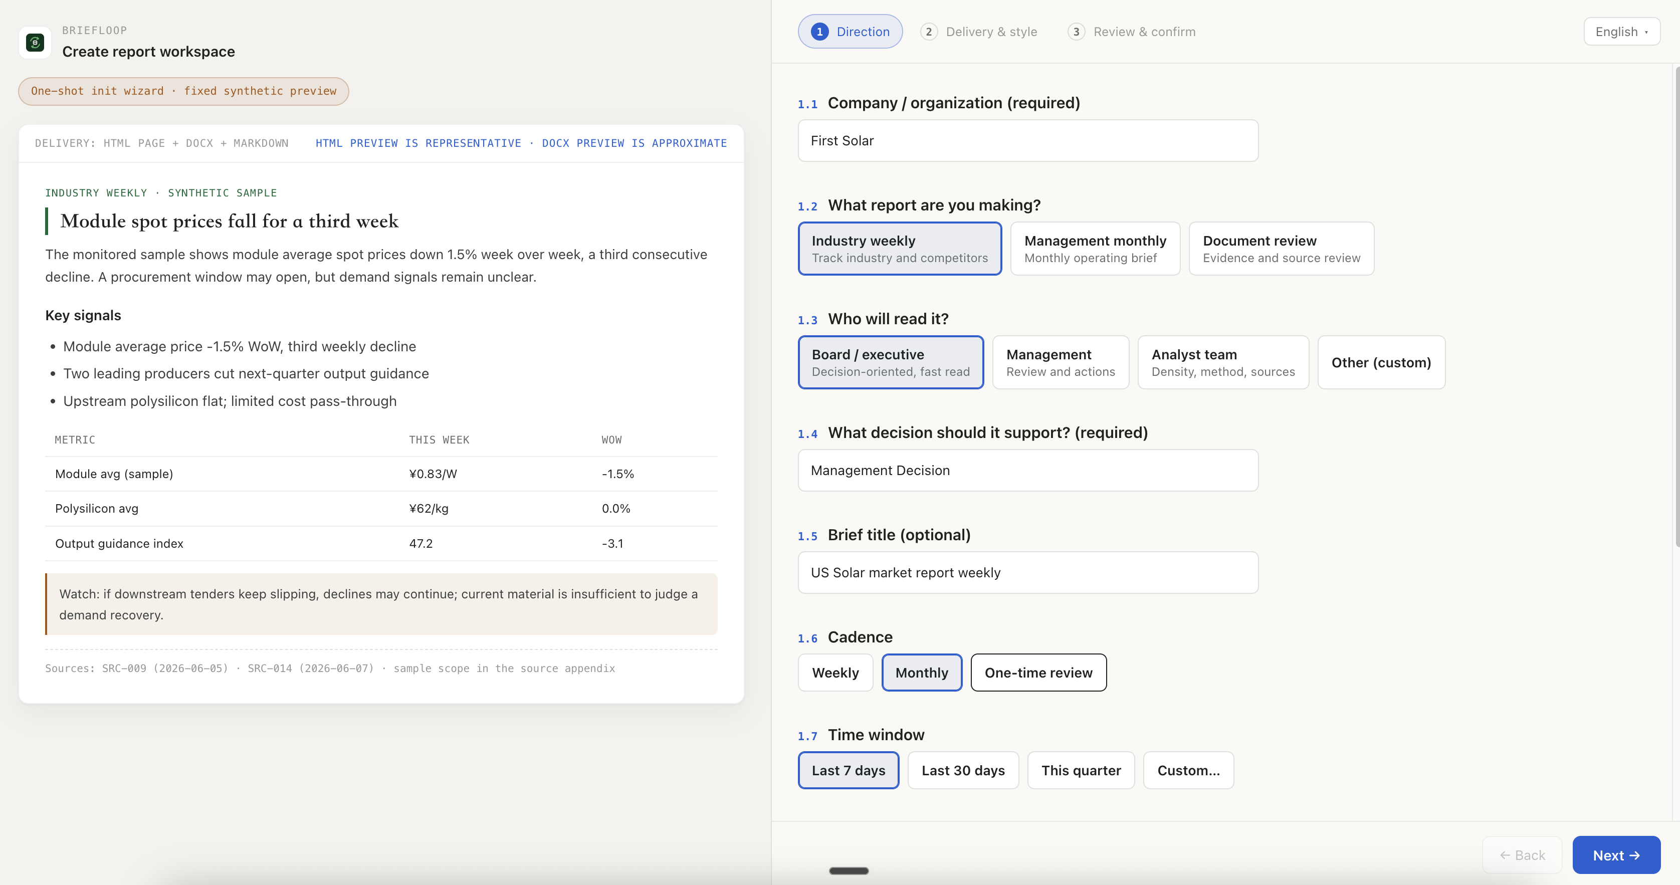The image size is (1680, 885).
Task: Click the step 3 number circle
Action: pyautogui.click(x=1076, y=31)
